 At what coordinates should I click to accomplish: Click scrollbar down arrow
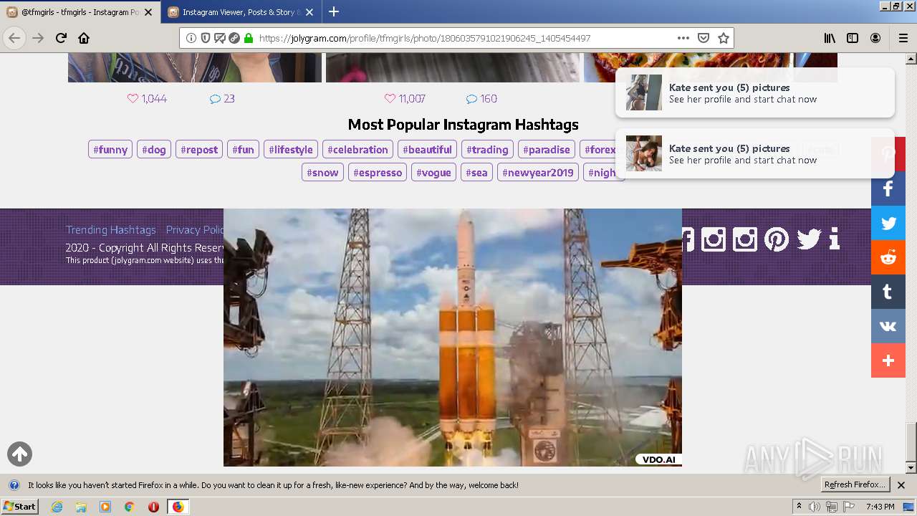911,468
